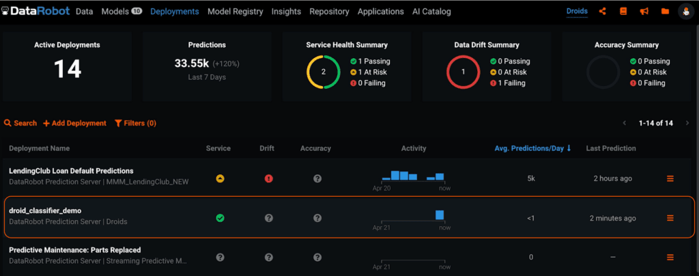
Task: Click the LendingClub service at-risk status icon
Action: click(x=220, y=178)
